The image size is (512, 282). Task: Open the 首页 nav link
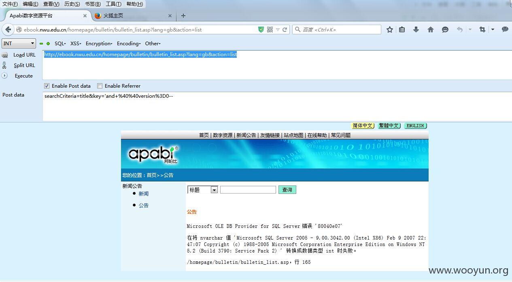coord(204,135)
